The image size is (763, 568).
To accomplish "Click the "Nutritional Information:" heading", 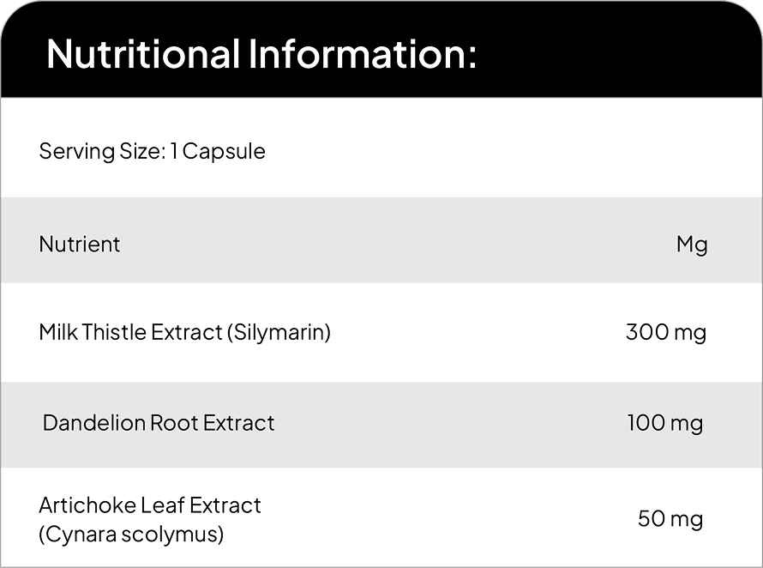I will pyautogui.click(x=261, y=53).
